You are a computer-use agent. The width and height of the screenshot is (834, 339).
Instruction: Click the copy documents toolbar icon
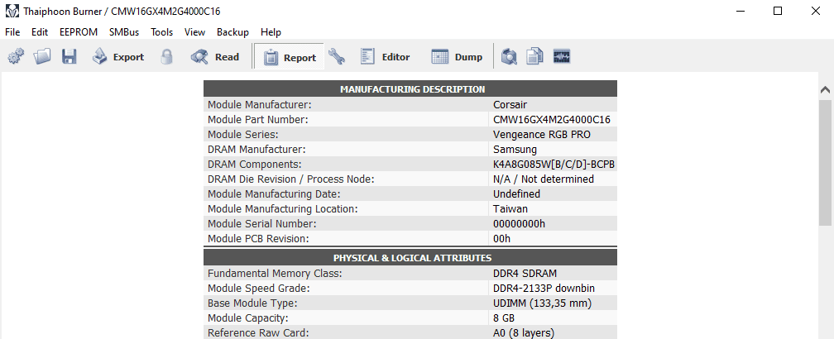[535, 56]
